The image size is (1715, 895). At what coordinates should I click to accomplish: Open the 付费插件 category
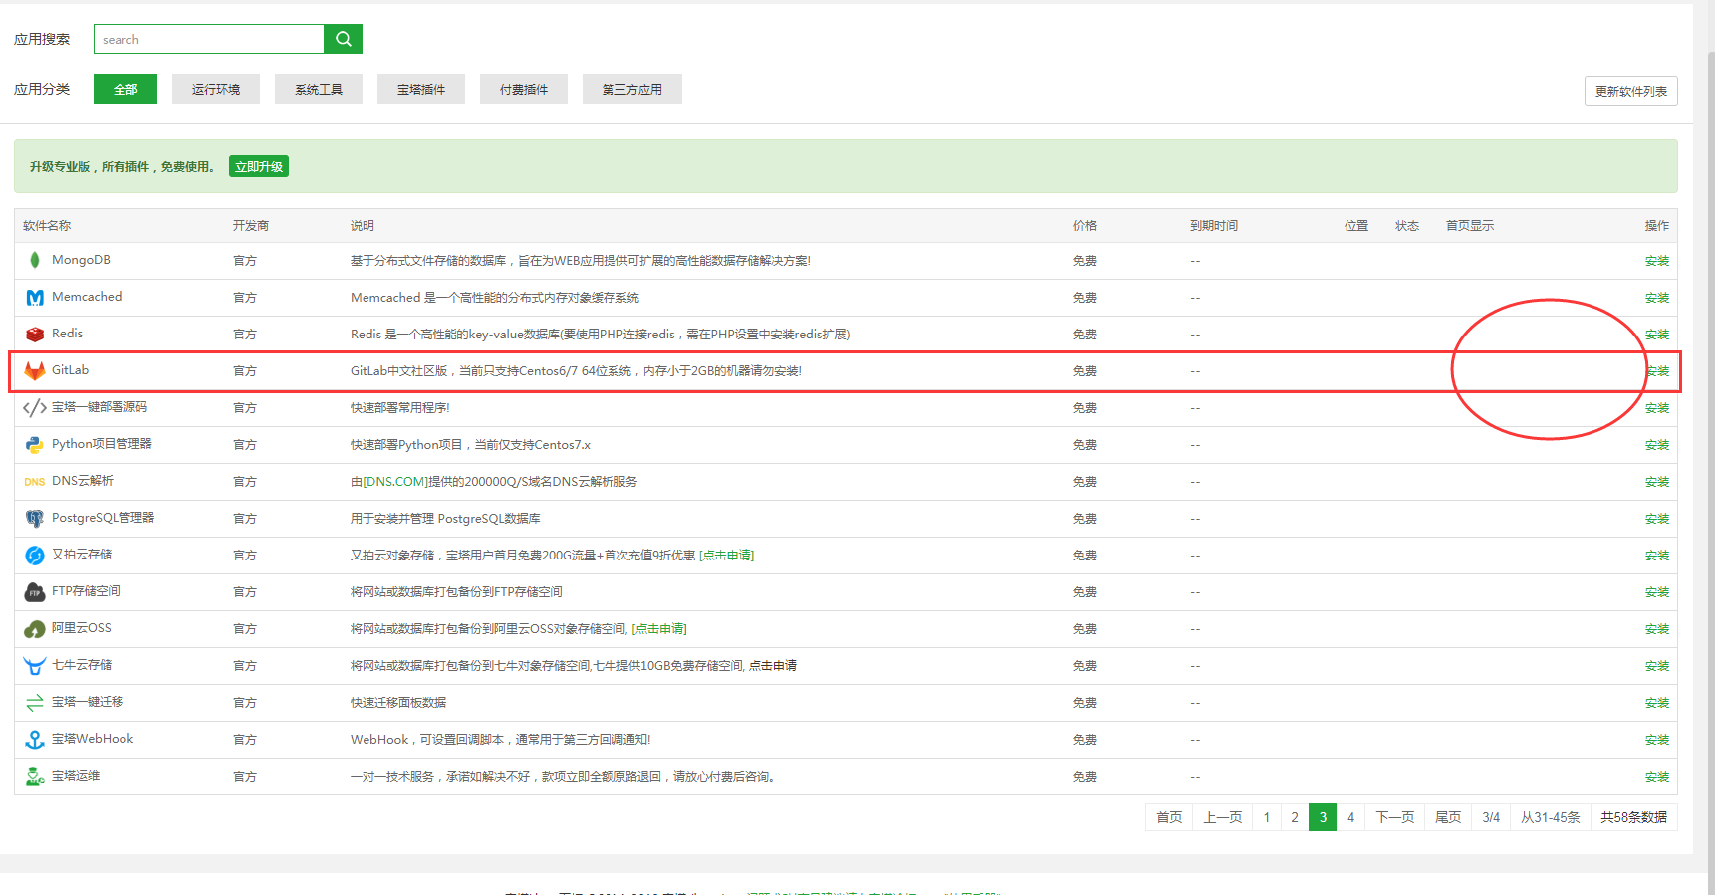(x=524, y=89)
